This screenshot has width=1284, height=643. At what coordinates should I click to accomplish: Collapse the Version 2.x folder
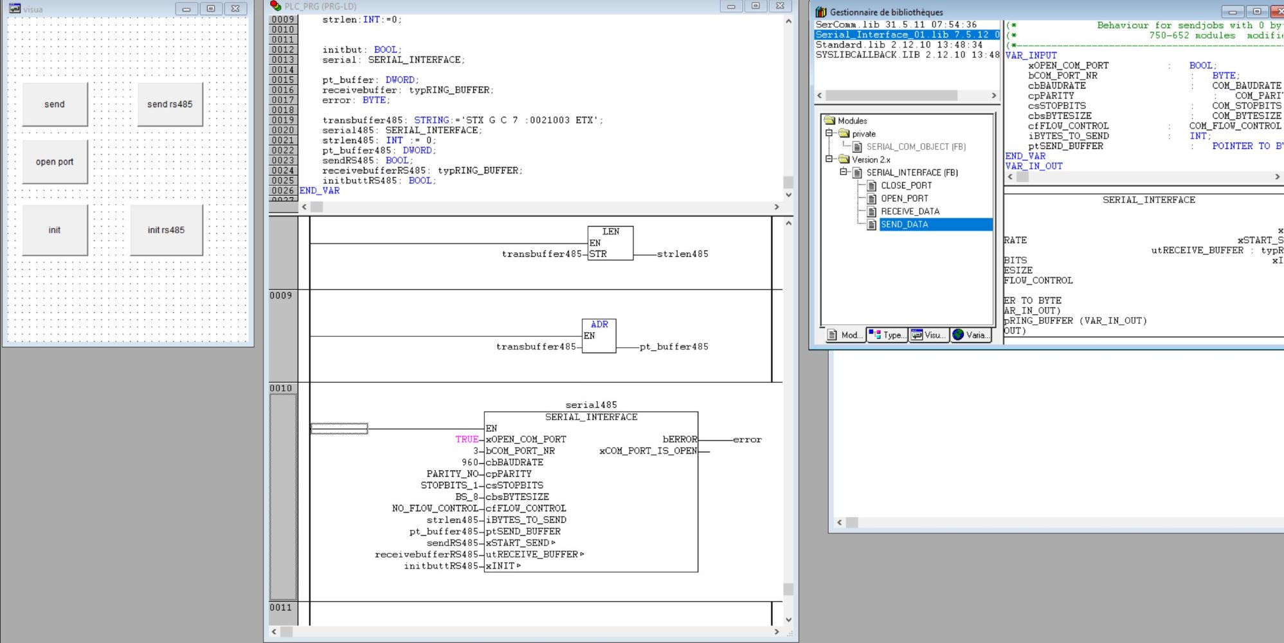point(829,159)
